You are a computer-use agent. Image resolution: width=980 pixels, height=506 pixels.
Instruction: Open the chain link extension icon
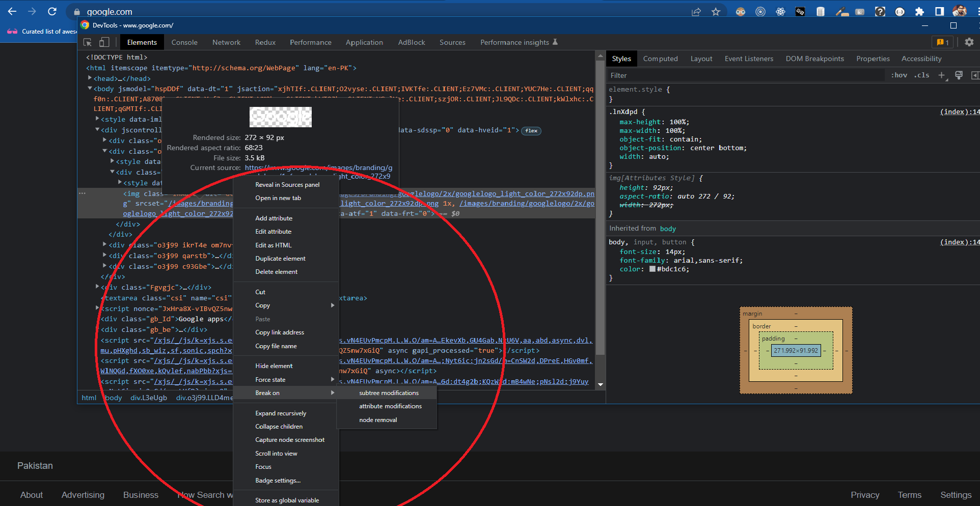coord(800,12)
